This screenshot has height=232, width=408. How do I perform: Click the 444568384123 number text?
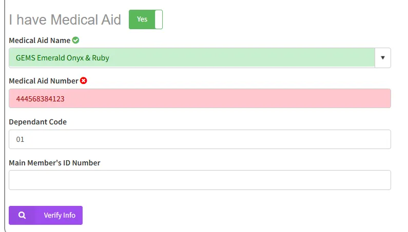[41, 99]
